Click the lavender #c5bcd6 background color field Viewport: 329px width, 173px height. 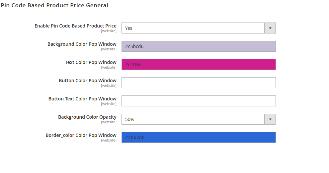[199, 46]
